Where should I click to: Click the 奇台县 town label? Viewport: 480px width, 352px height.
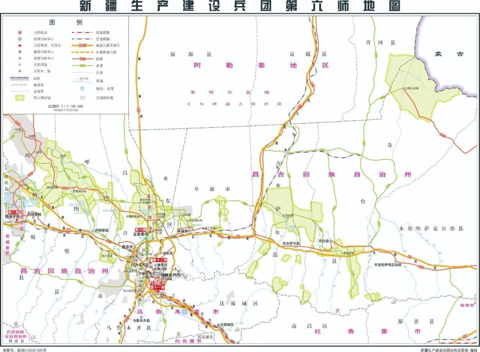[x=324, y=241]
